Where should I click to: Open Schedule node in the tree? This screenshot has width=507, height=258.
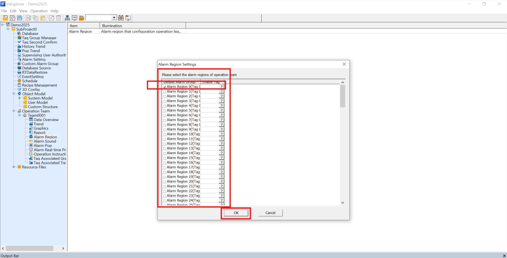(30, 81)
